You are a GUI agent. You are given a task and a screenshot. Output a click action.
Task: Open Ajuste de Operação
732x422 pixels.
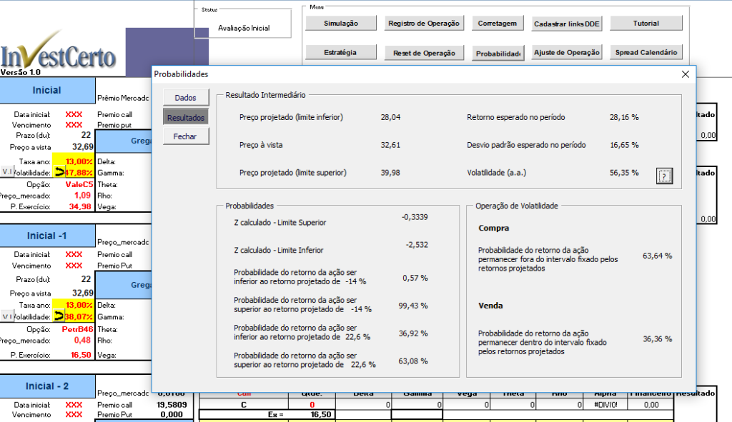coord(567,52)
